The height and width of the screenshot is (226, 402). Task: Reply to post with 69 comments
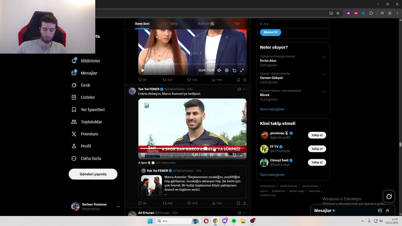pyautogui.click(x=142, y=80)
